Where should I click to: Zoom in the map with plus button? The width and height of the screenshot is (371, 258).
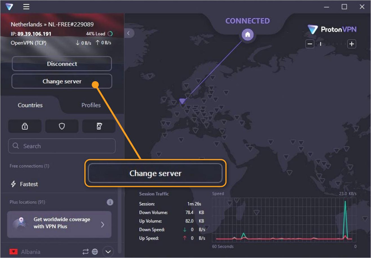click(352, 44)
